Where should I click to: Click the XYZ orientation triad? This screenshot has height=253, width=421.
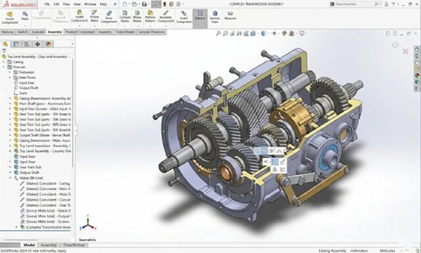click(88, 223)
